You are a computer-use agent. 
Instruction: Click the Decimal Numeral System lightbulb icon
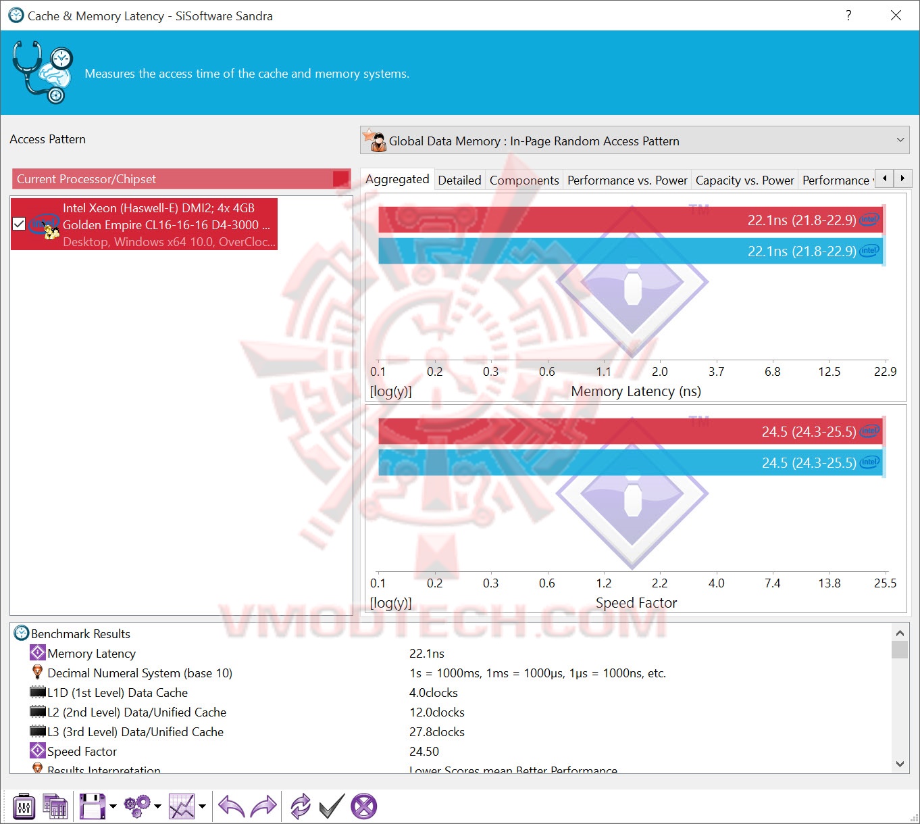click(38, 673)
